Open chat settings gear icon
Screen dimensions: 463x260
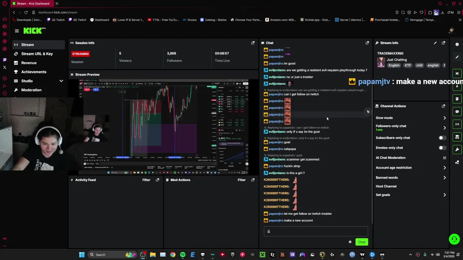[350, 242]
